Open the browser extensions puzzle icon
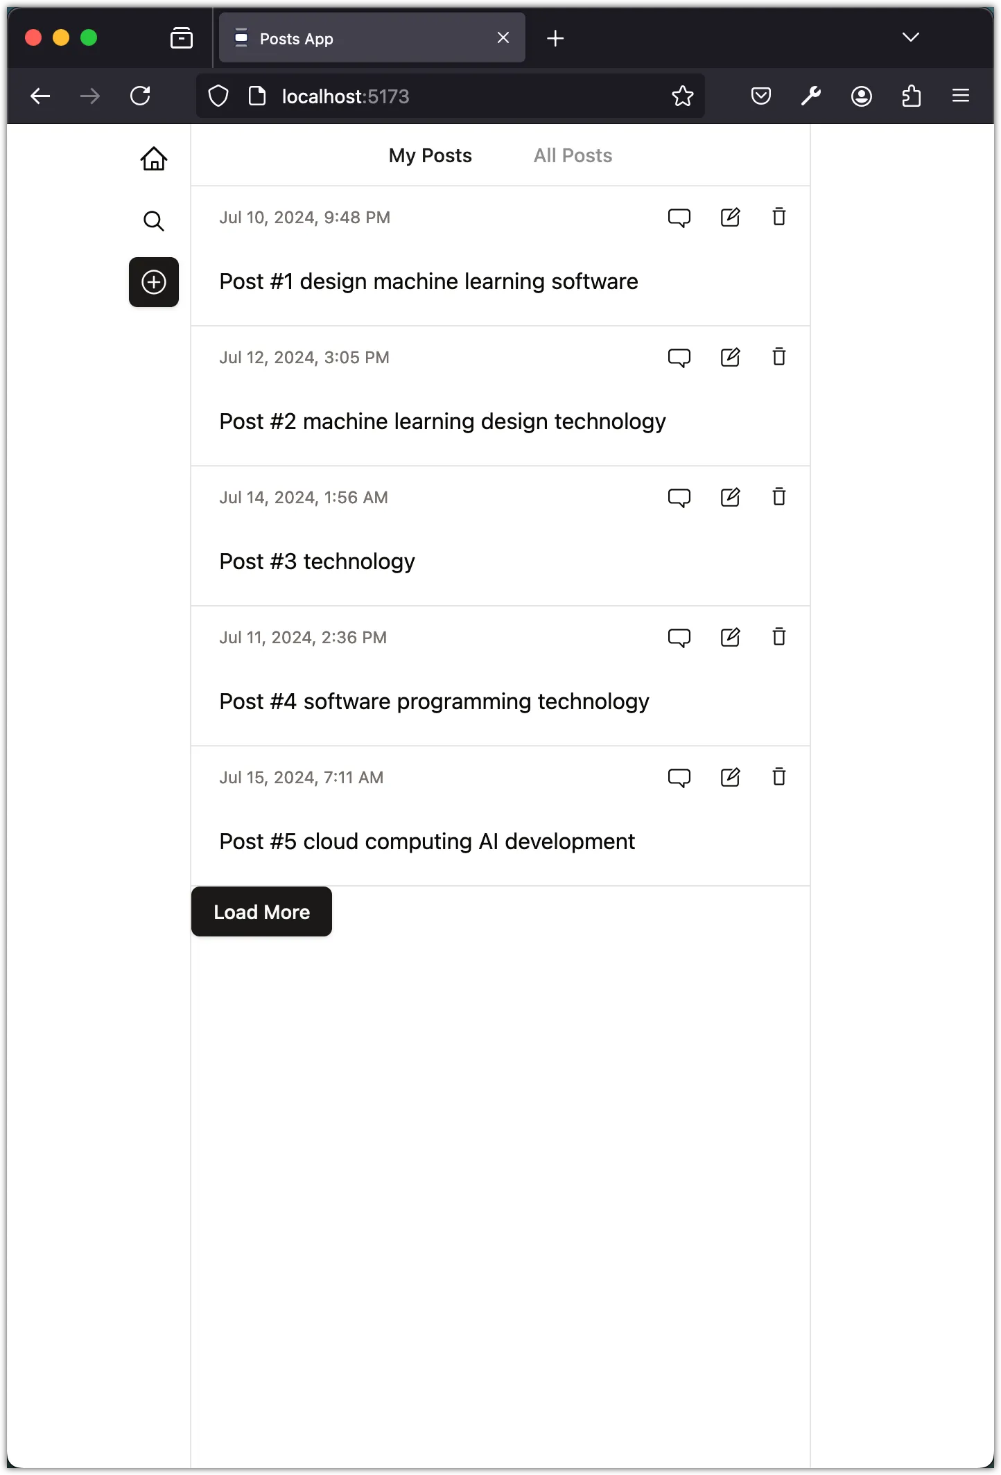Screen dimensions: 1001x1475 [x=912, y=96]
